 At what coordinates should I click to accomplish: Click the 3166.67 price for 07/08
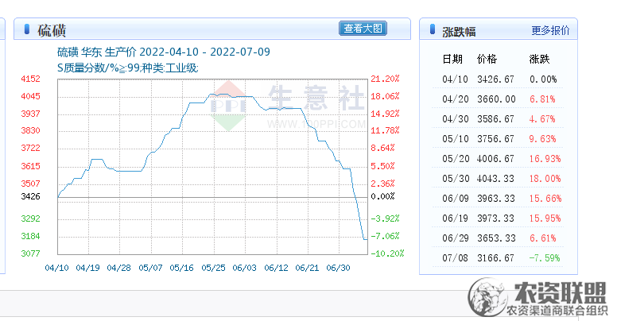[496, 258]
